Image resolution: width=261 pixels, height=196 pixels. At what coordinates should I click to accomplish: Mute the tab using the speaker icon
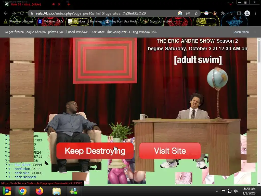[x=54, y=4]
